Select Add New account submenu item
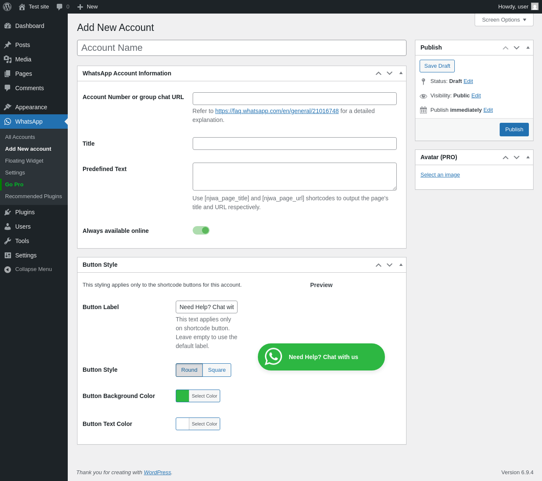 click(x=28, y=149)
